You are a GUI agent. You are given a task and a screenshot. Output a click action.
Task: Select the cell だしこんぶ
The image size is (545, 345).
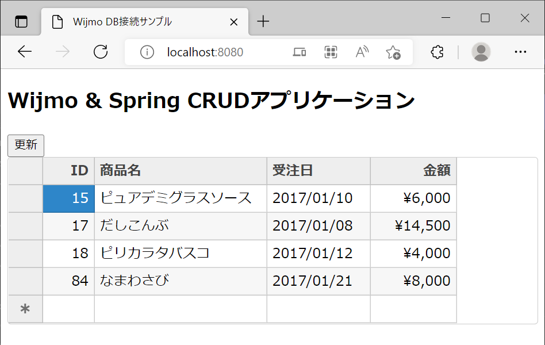(x=181, y=226)
